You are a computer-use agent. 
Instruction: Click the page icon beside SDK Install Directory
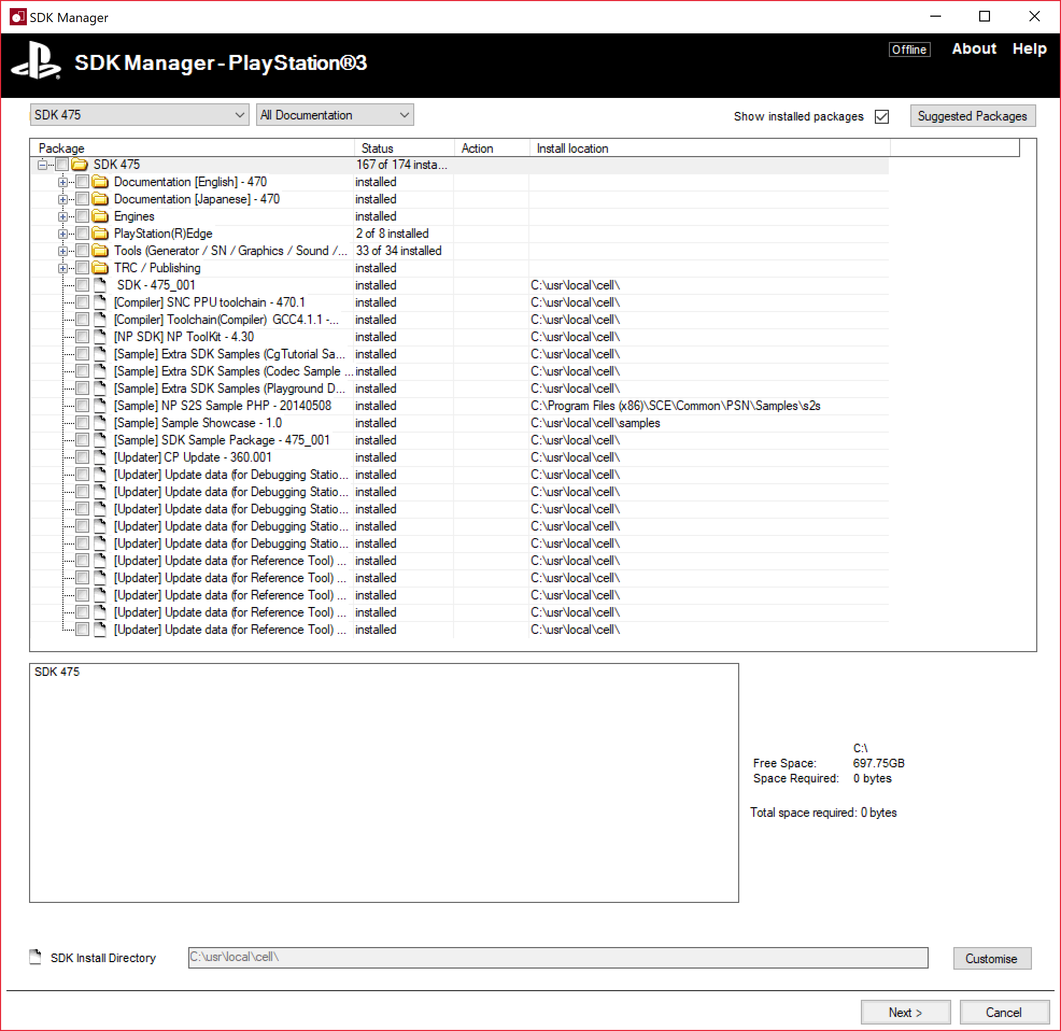tap(35, 957)
